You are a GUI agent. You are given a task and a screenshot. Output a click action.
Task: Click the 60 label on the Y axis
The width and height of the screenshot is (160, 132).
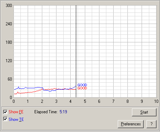point(10,79)
